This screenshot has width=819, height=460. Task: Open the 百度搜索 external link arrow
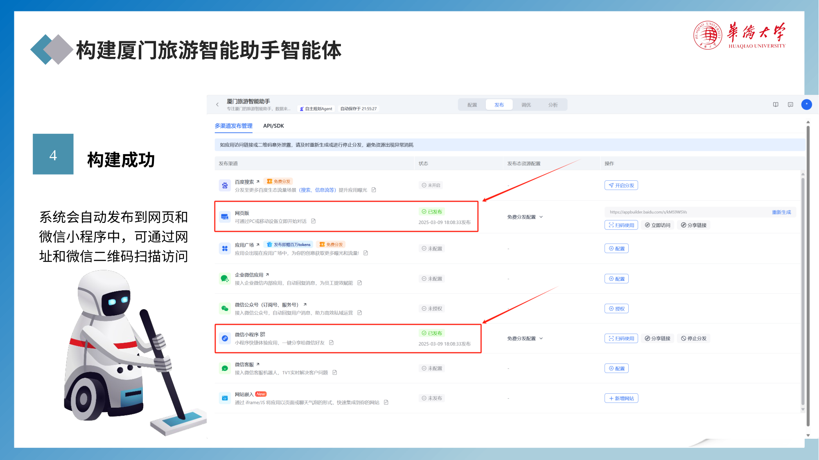(x=258, y=182)
